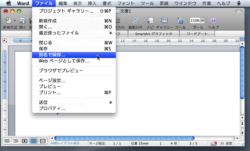This screenshot has width=250, height=151.
Task: Click the spelling check book icon in status bar
Action: pyautogui.click(x=214, y=143)
